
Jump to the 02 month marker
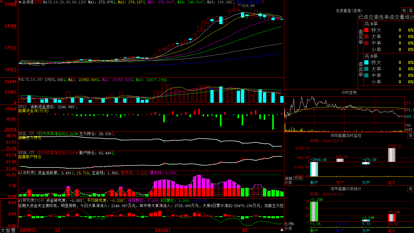245,230
